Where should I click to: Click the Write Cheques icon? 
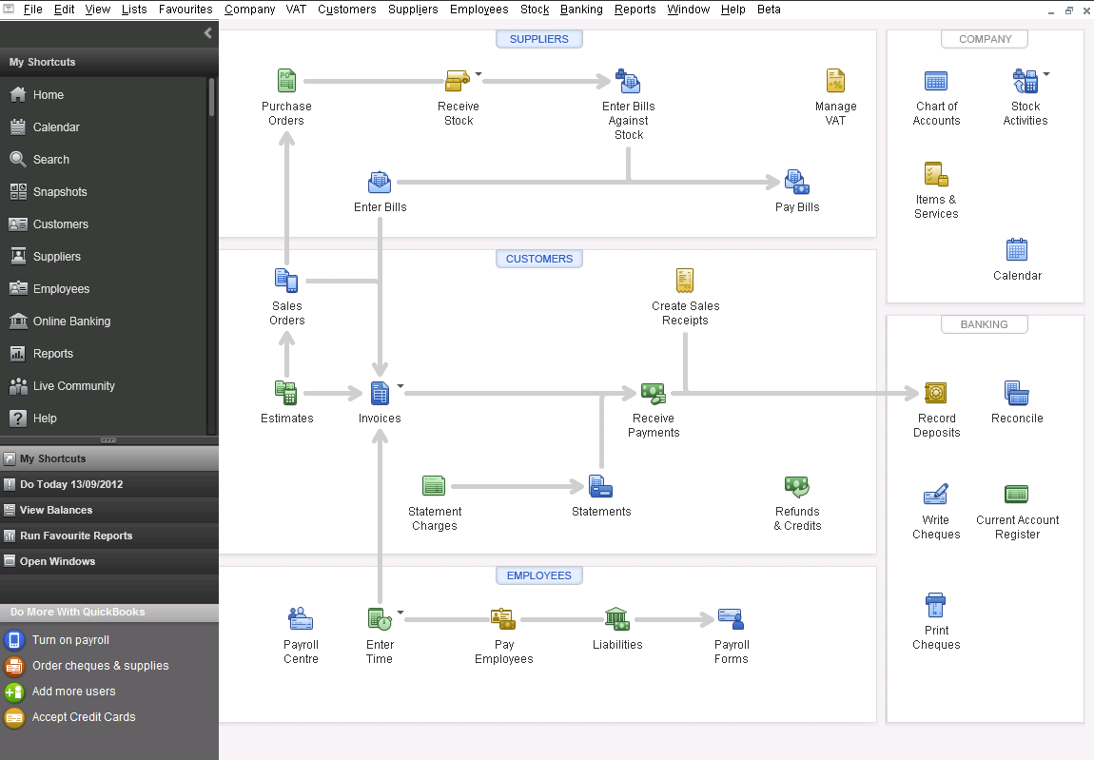pyautogui.click(x=935, y=494)
